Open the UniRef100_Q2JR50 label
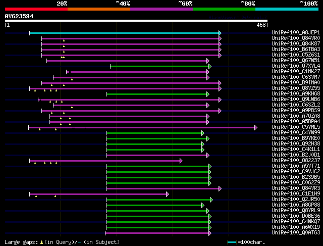 tap(296, 200)
